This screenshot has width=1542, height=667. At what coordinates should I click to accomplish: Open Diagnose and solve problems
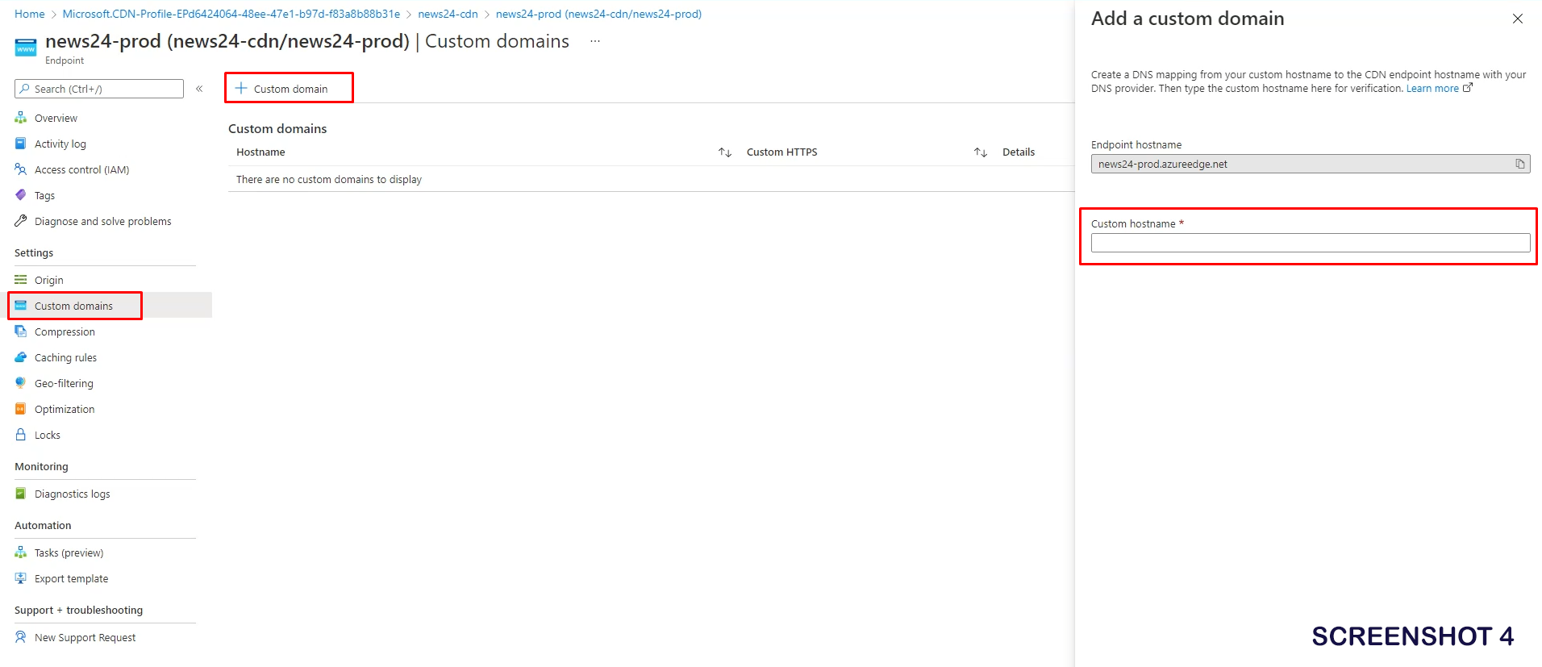coord(102,221)
